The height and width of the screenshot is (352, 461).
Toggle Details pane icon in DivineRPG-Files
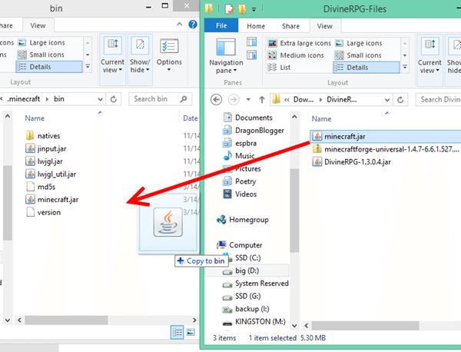coord(252,55)
